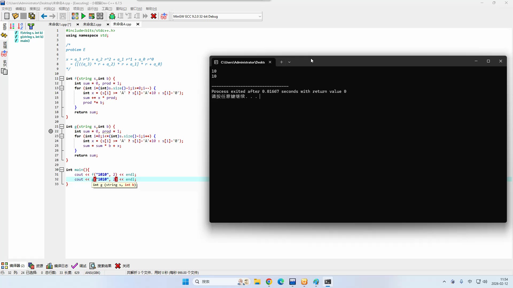This screenshot has height=288, width=513.
Task: Click the Add Watch glasses icon
Action: pos(164,16)
